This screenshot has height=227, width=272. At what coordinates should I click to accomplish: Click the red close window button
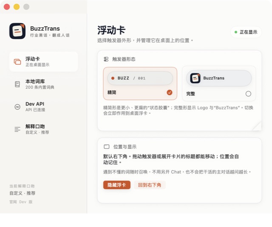[x=7, y=7]
